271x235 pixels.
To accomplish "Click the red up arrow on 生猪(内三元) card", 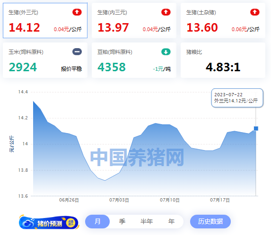I will [166, 12].
